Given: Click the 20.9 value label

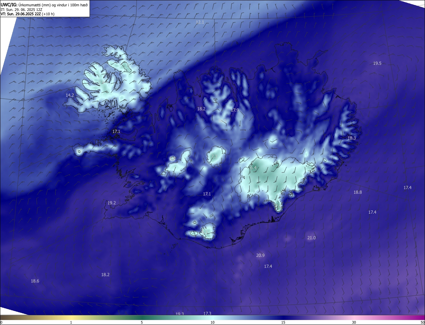Looking at the screenshot, I should 260,255.
